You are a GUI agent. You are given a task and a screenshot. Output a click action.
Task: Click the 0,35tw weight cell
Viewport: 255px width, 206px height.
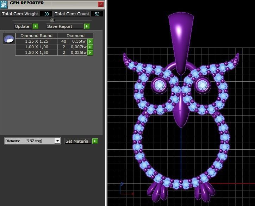pos(79,41)
